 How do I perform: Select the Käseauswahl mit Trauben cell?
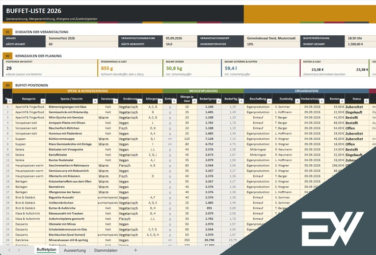tap(71, 214)
